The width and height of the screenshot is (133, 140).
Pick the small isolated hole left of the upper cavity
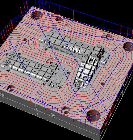(25, 39)
